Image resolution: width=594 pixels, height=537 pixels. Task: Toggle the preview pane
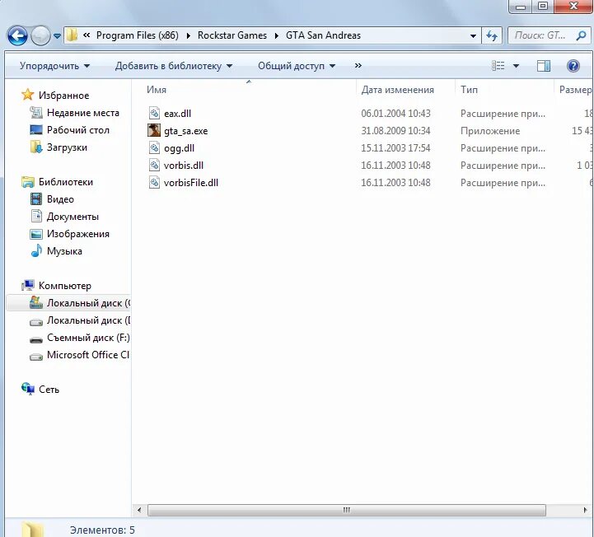[x=544, y=66]
